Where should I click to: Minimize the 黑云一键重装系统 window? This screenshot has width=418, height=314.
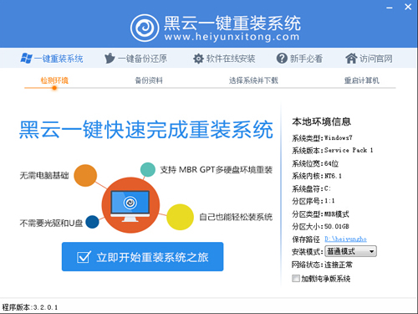[x=390, y=8]
